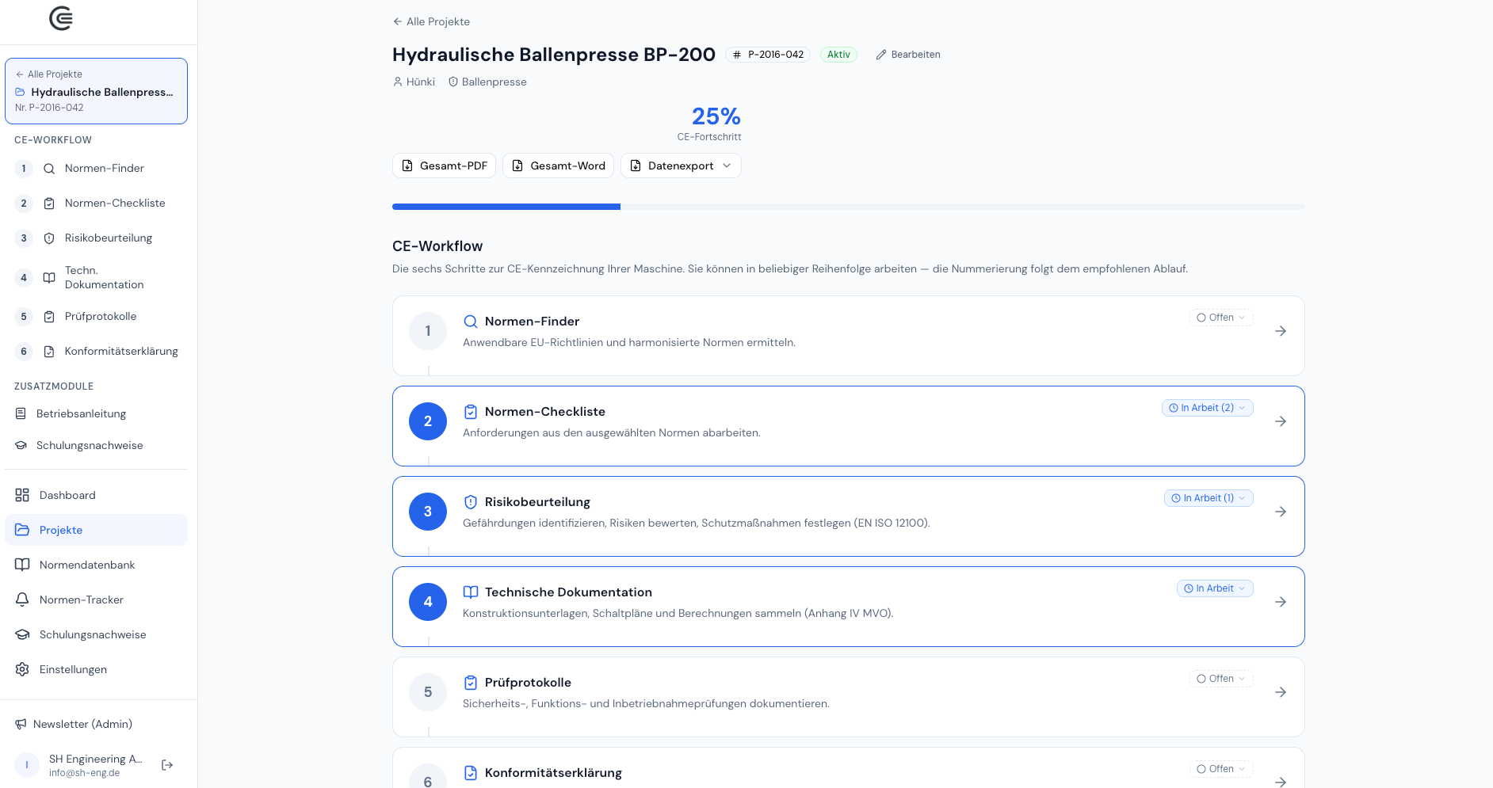Image resolution: width=1493 pixels, height=788 pixels.
Task: Change status In Arbeit (1) of Risikobeurteilung
Action: [x=1209, y=498]
